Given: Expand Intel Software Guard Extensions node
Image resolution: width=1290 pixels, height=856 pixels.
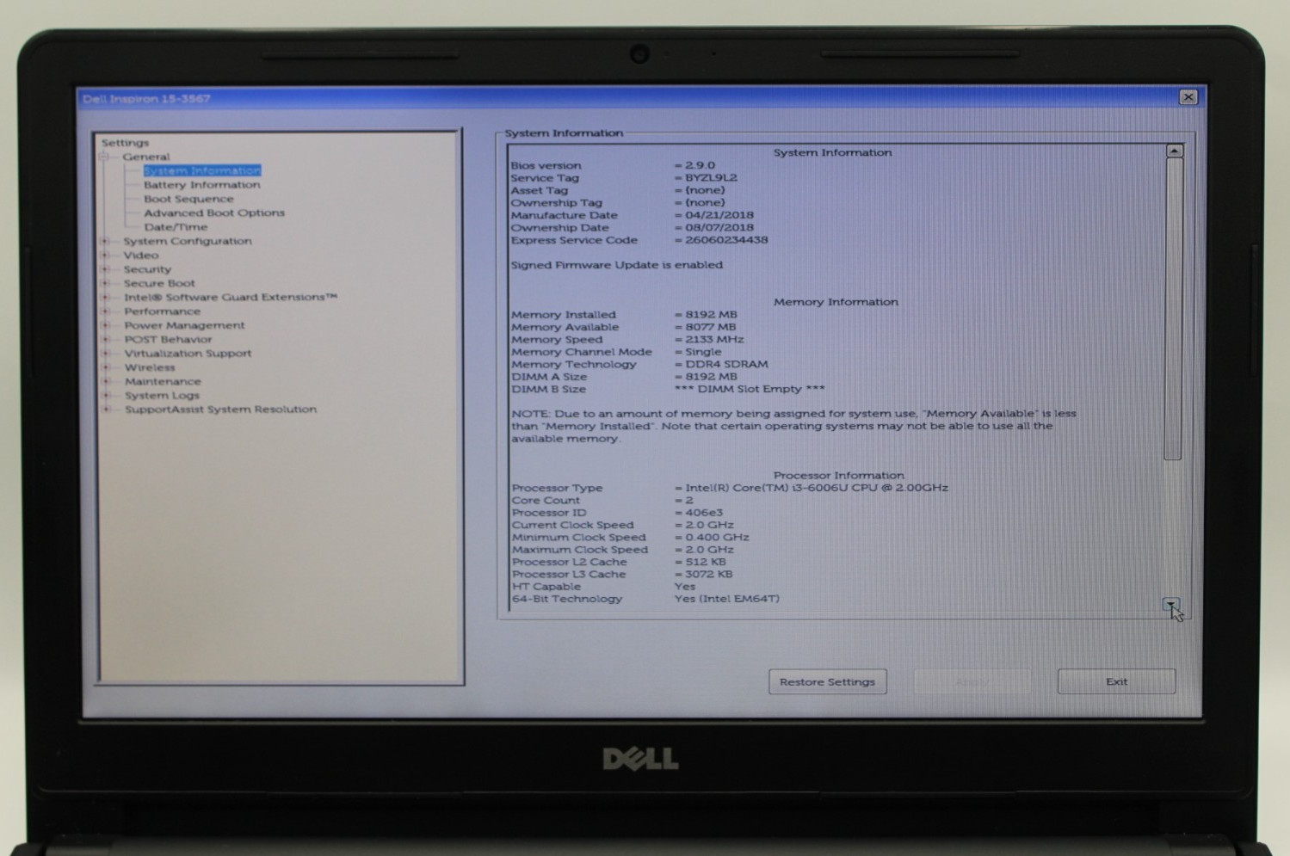Looking at the screenshot, I should click(105, 297).
